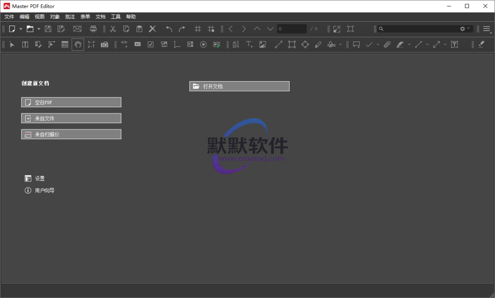
Task: Click the Send by email envelope icon
Action: pos(77,29)
